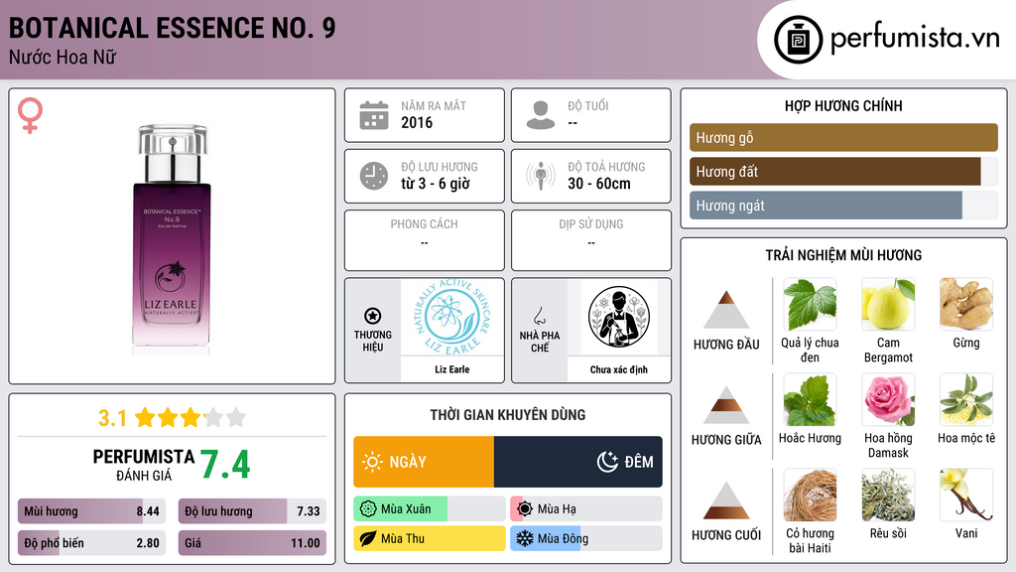This screenshot has height=572, width=1016.
Task: Click the sun icon for Mùa Hạ
Action: tap(525, 509)
